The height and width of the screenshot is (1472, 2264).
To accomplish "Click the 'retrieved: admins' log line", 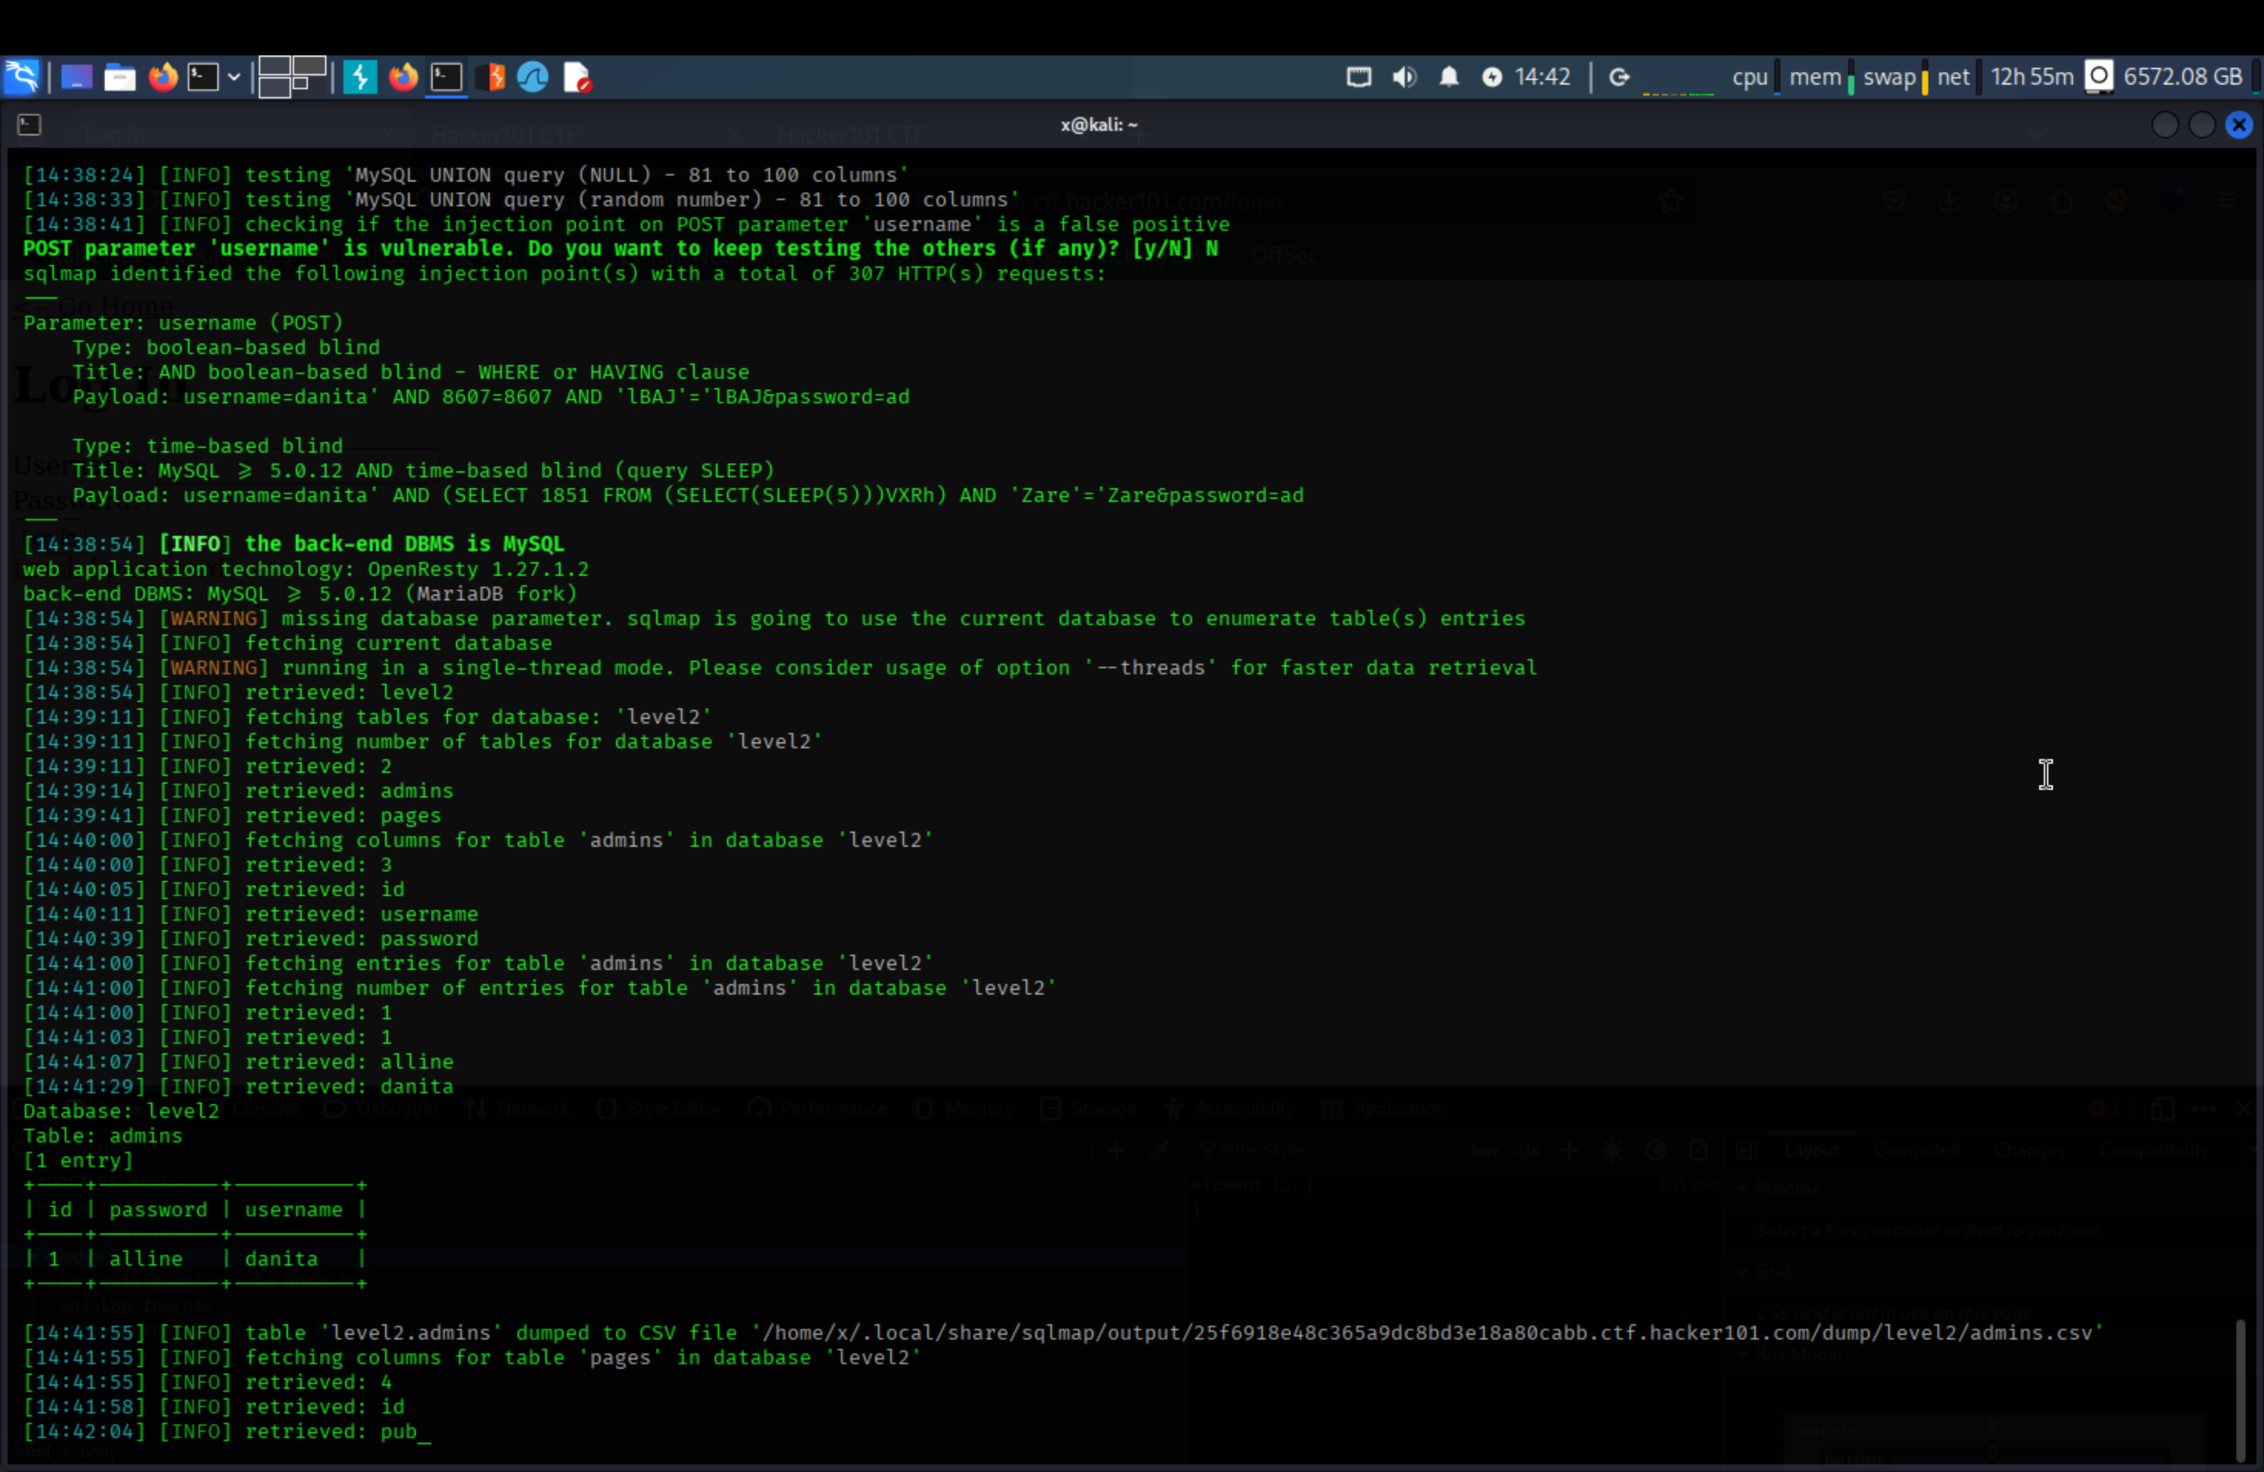I will (239, 791).
